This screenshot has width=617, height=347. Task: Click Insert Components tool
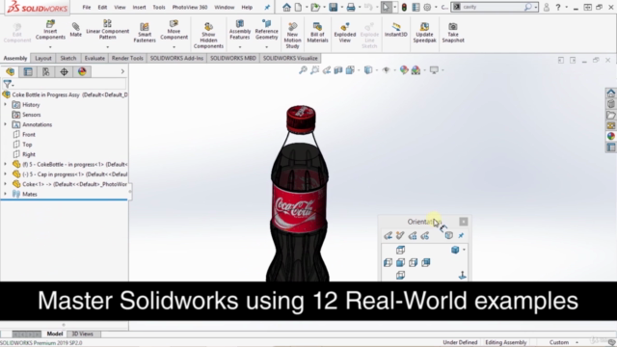[50, 30]
